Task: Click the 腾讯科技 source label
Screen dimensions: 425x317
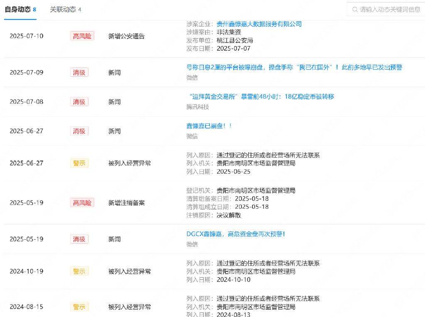Action: click(x=198, y=107)
